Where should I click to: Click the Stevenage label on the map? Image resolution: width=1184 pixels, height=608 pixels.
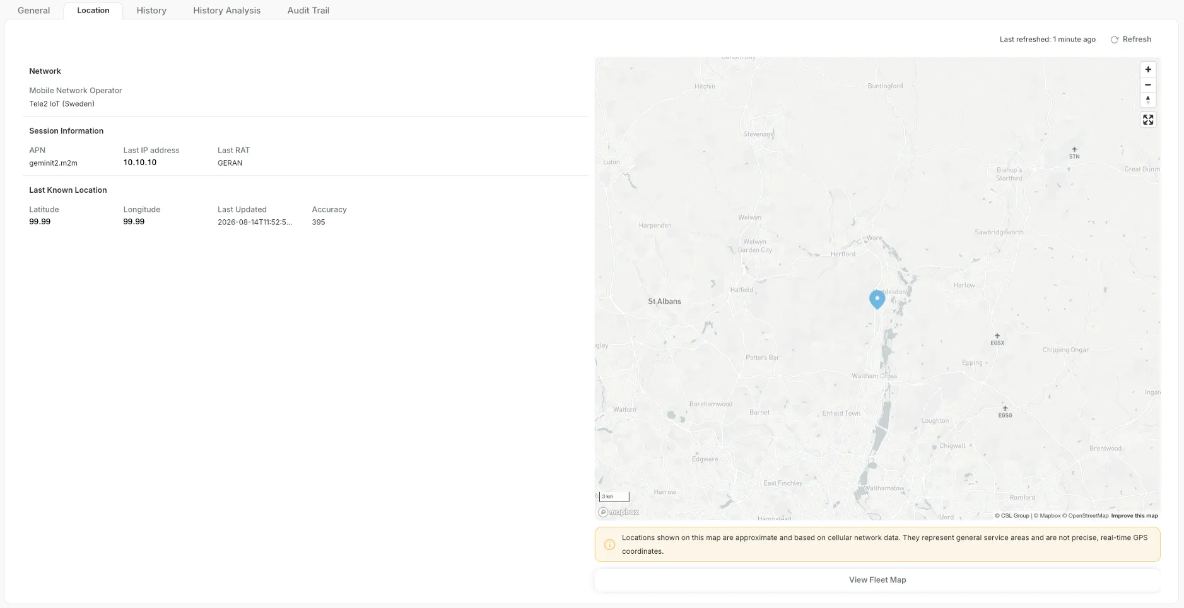(758, 134)
